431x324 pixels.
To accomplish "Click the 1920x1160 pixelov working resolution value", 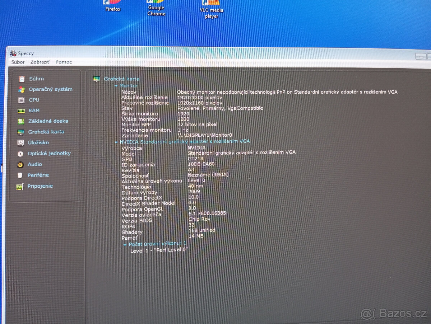I will pyautogui.click(x=200, y=103).
